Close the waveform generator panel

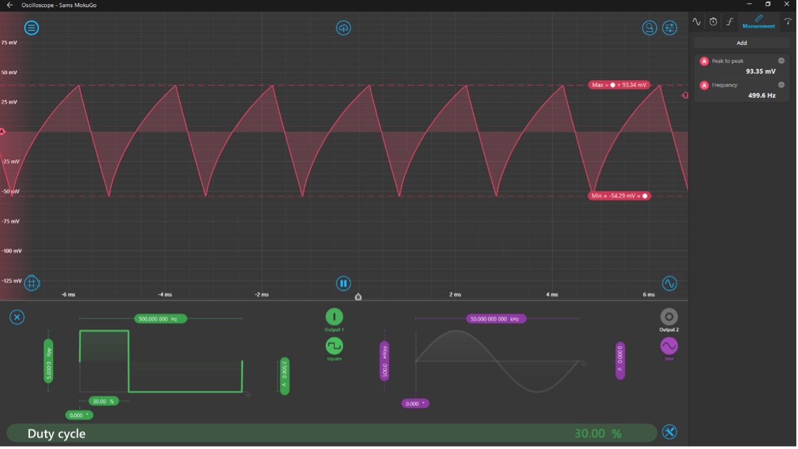(x=17, y=317)
